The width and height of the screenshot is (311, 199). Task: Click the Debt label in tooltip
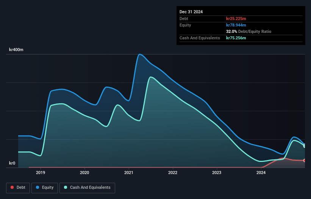pos(184,19)
